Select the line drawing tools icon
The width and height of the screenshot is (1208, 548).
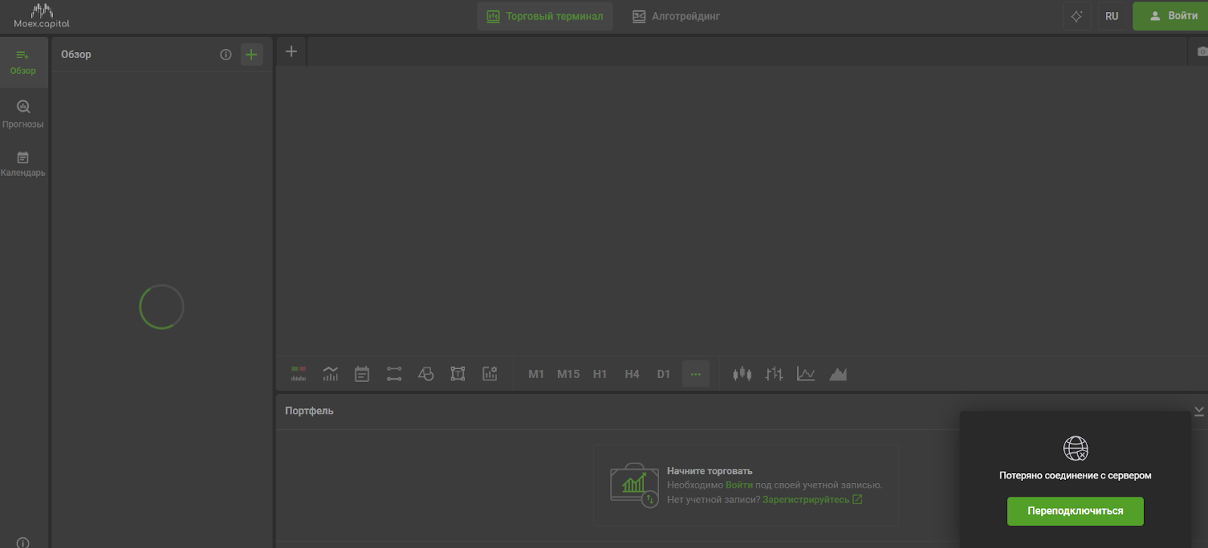(394, 374)
